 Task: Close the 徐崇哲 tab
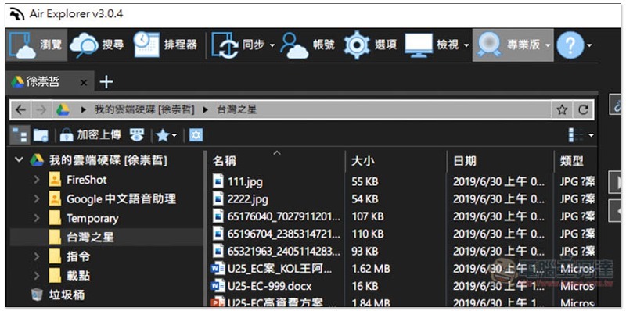point(84,83)
